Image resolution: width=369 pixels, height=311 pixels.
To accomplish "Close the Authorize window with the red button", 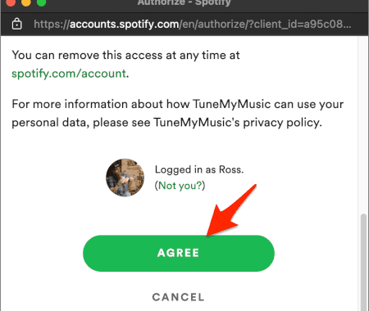I will tap(11, 2).
